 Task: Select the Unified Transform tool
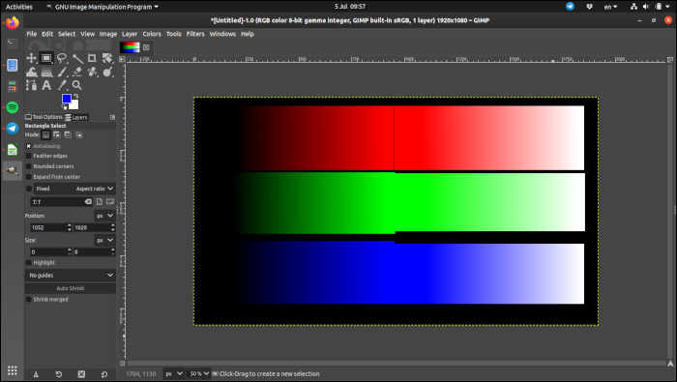click(x=107, y=58)
